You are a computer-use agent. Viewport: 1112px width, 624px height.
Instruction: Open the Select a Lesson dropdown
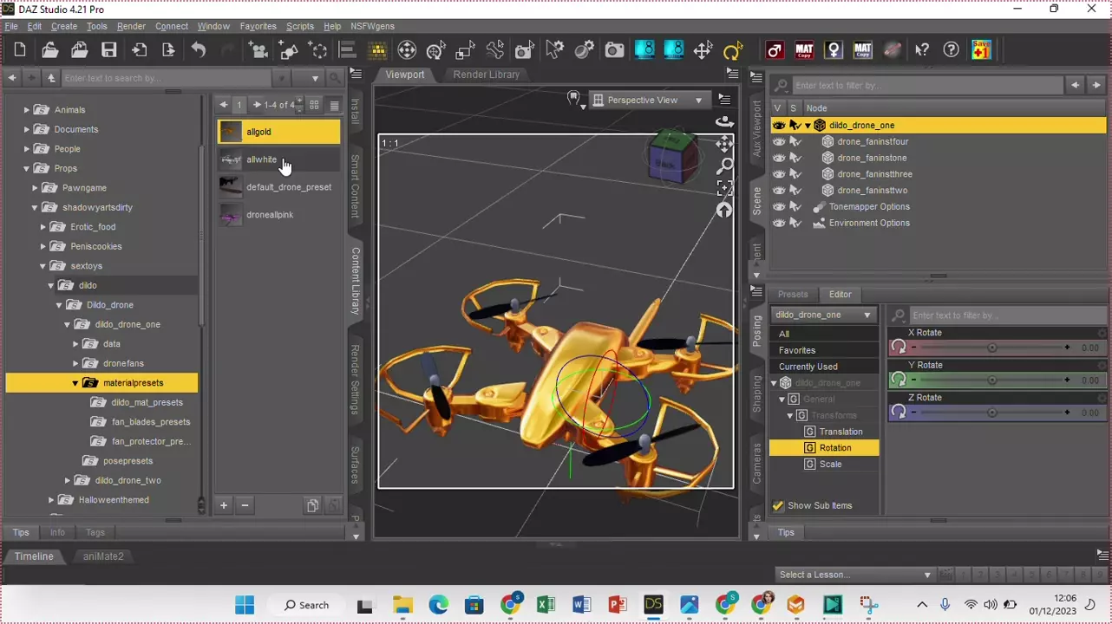click(x=854, y=575)
